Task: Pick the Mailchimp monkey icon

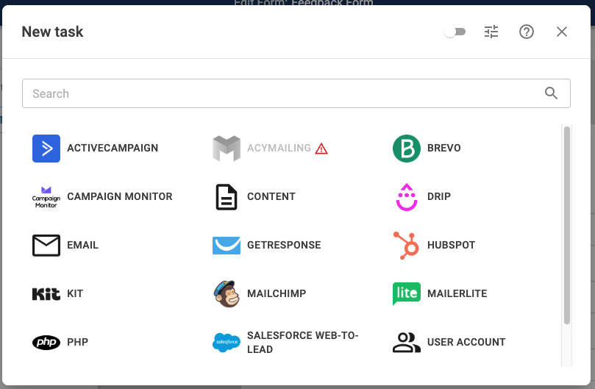Action: pos(226,293)
